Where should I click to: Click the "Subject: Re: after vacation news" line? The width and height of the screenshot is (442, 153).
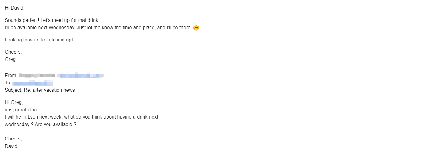tap(40, 90)
